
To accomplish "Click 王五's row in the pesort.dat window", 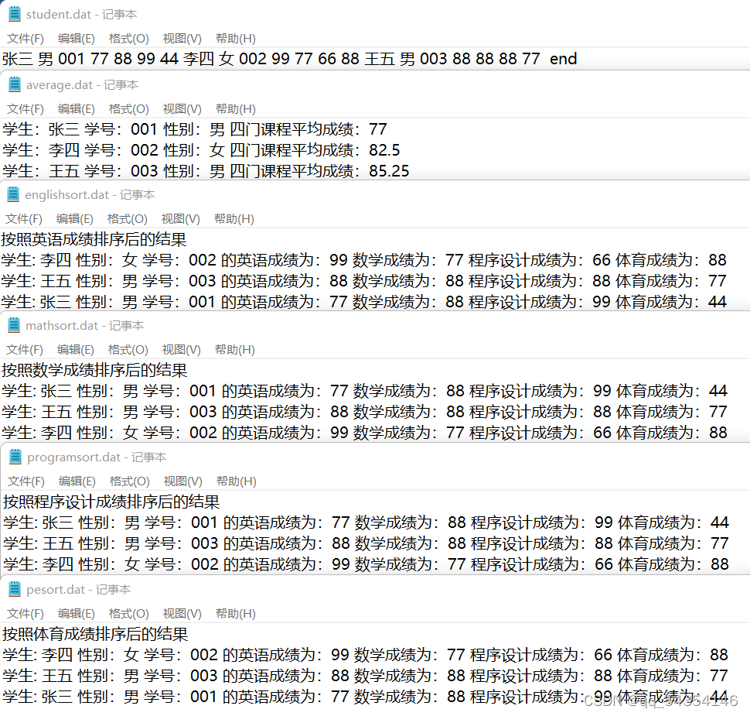I will 365,676.
